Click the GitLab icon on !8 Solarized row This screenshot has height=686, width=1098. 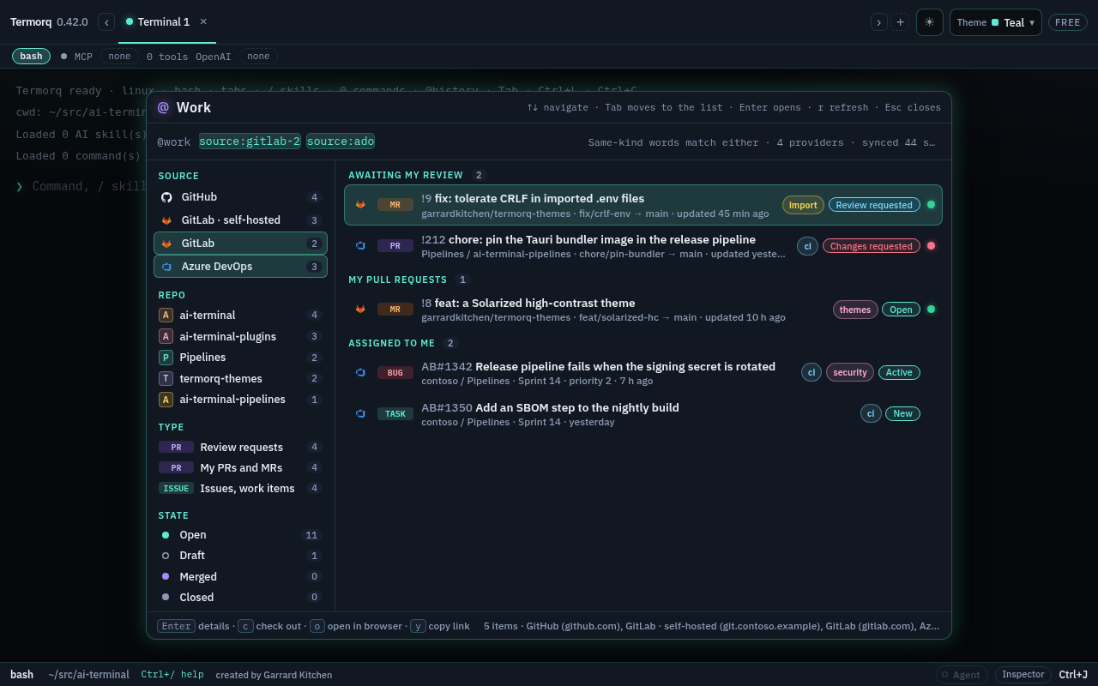(360, 310)
